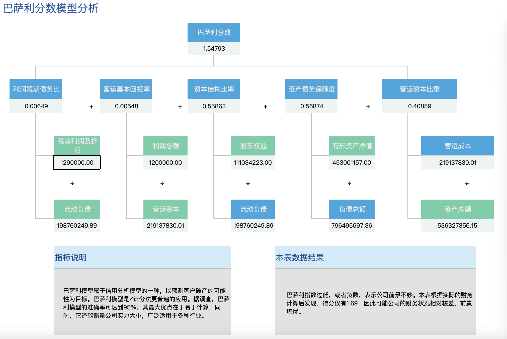Select the 利润总额 label
Screen dimensions: 507x339
click(x=165, y=146)
